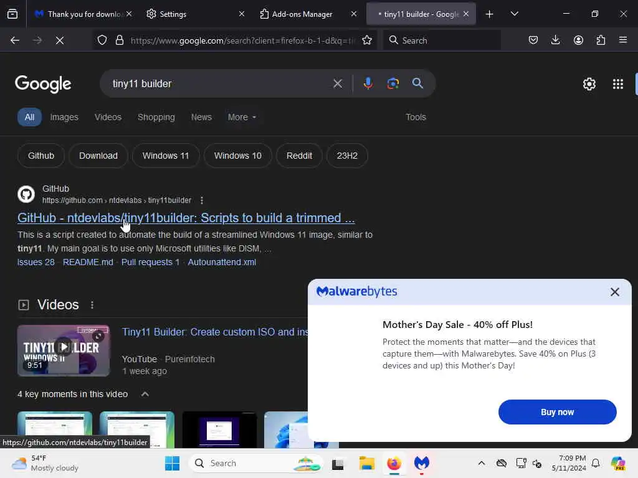
Task: Open Autounattend.xml sitelink
Action: tap(222, 262)
